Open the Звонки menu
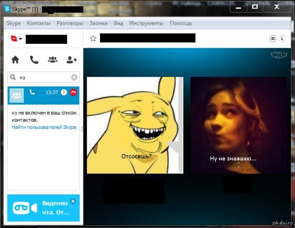 (99, 23)
